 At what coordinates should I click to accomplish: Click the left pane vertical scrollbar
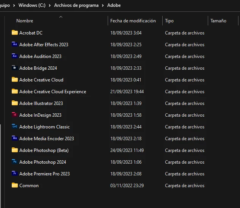pos(0,166)
